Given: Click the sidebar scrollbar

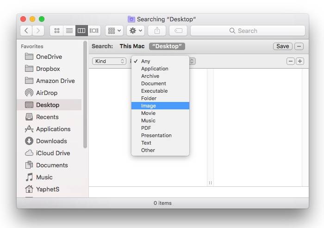Looking at the screenshot, I should click(x=85, y=95).
